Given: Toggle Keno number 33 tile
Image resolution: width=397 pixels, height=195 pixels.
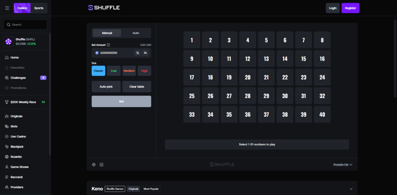Looking at the screenshot, I should [192, 115].
